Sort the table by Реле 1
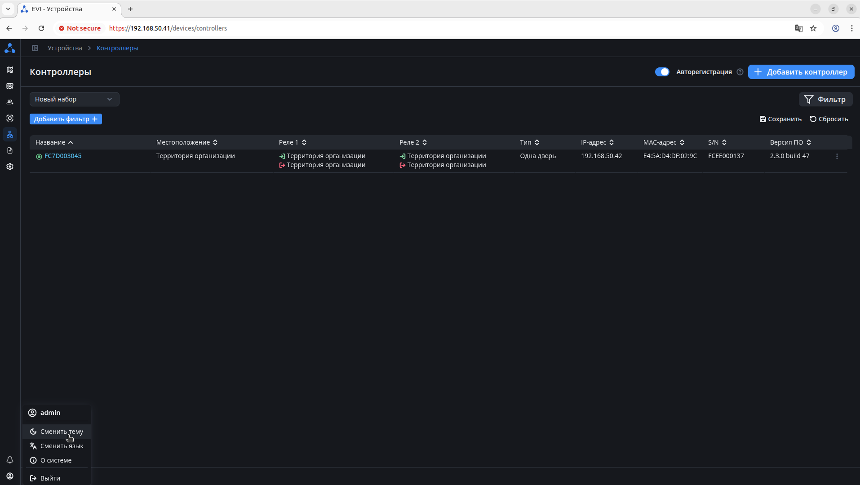Image resolution: width=860 pixels, height=485 pixels. coord(293,142)
